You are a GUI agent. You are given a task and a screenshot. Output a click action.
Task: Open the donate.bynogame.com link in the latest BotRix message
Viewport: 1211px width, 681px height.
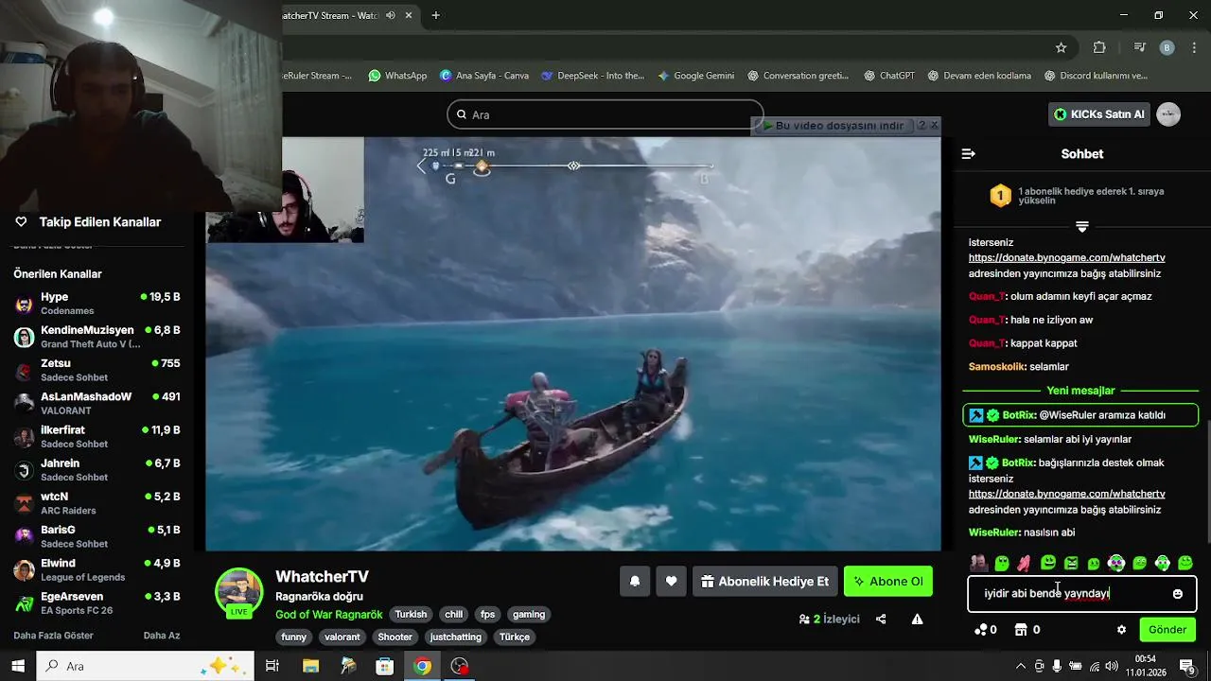(1066, 494)
